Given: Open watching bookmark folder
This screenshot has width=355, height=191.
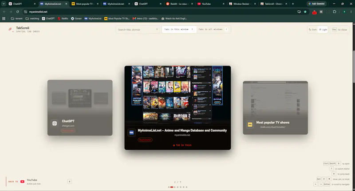Looking at the screenshot, I should point(32,19).
